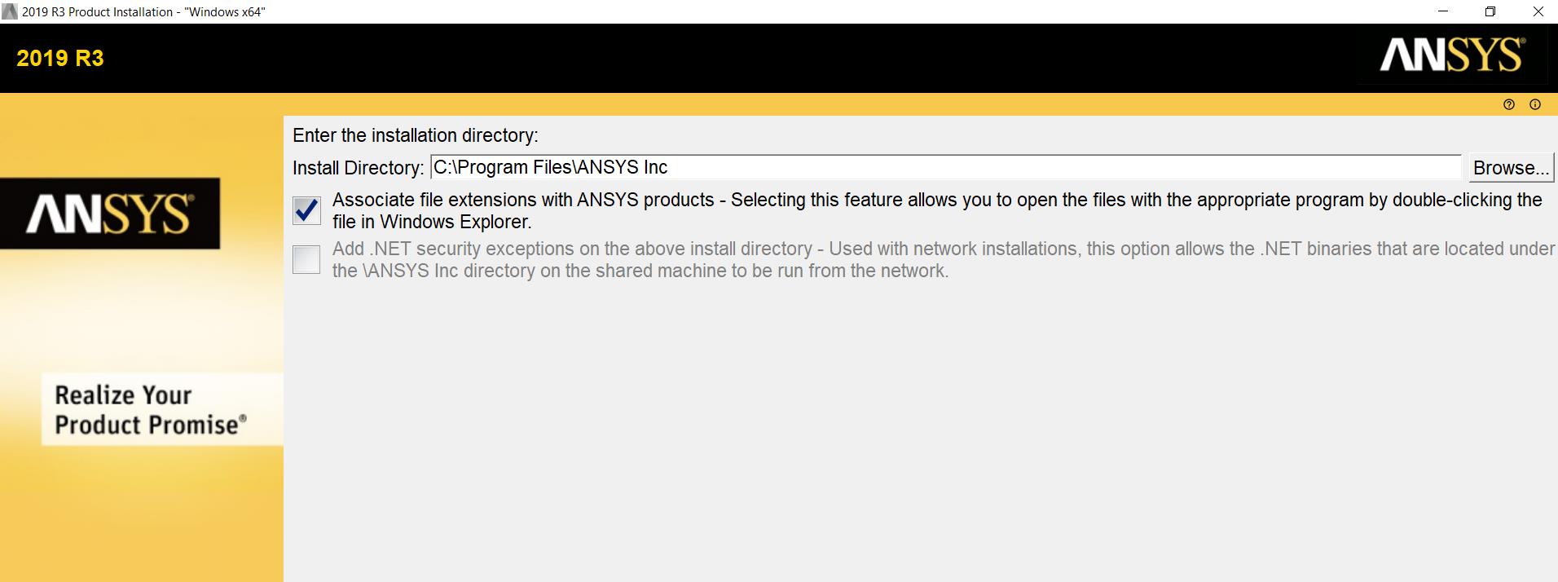Open the help question mark icon
1558x582 pixels.
1509,104
